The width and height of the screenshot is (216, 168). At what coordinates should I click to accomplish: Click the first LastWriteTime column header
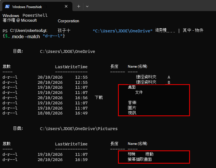(x=71, y=67)
